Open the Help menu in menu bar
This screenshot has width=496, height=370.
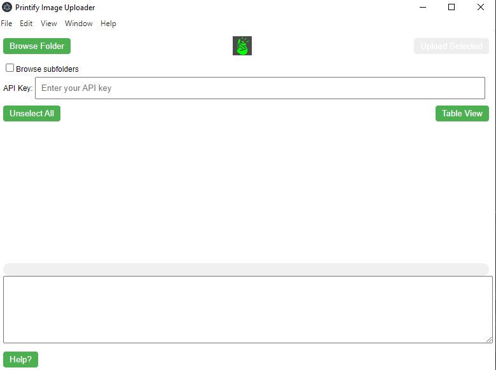(x=108, y=24)
